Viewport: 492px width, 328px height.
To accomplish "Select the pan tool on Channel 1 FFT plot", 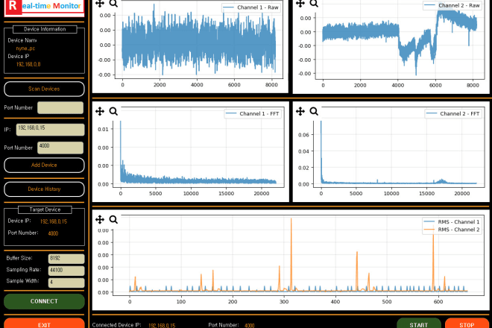I will (x=99, y=111).
